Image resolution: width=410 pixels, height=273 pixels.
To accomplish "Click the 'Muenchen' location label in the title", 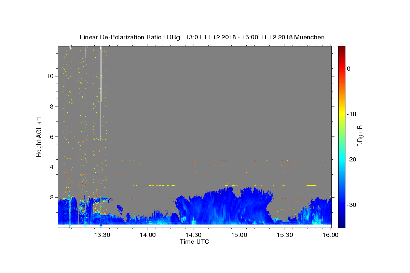I will [x=310, y=37].
